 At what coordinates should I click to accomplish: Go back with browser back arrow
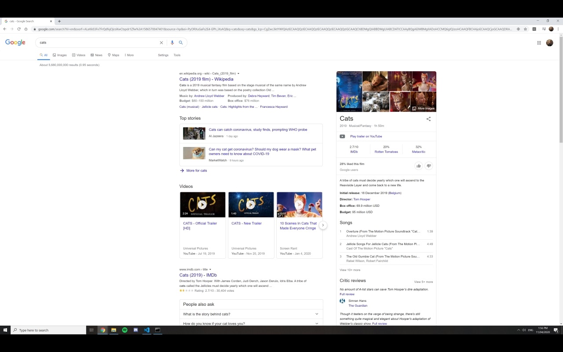click(5, 29)
